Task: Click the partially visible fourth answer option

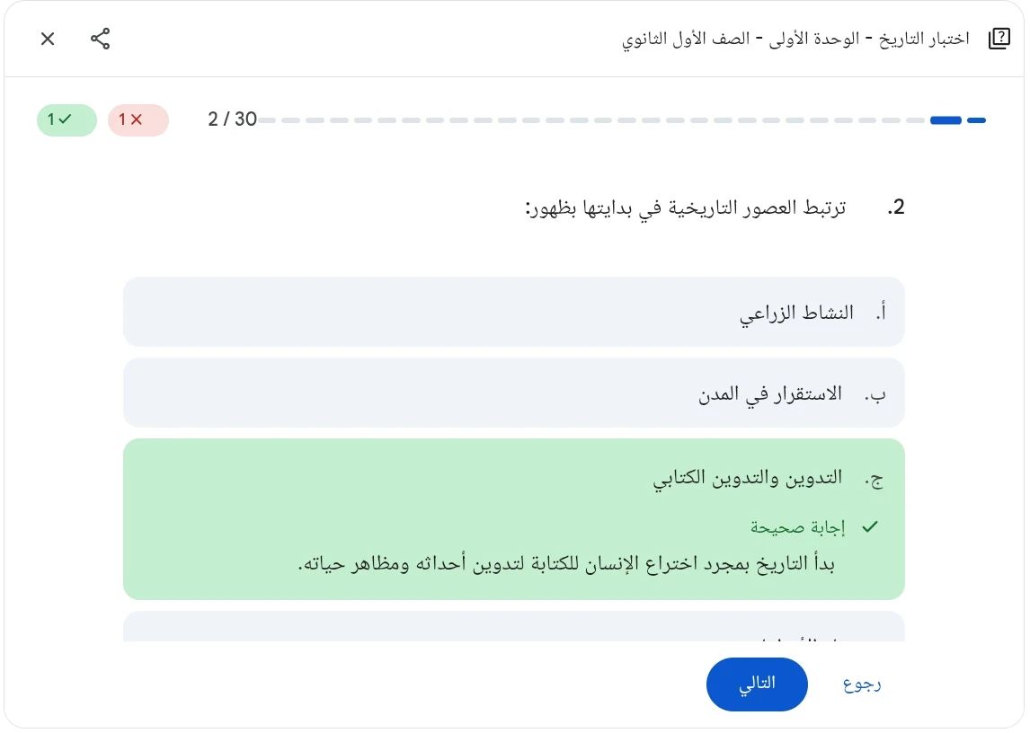Action: [x=513, y=629]
